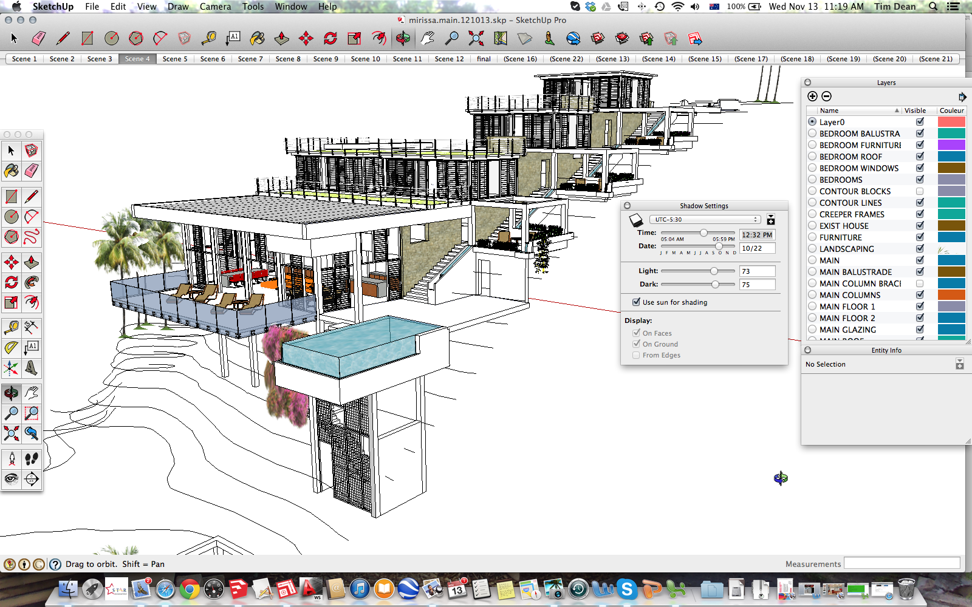This screenshot has height=607, width=972.
Task: Select the Position Camera tool
Action: click(11, 459)
